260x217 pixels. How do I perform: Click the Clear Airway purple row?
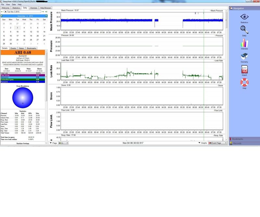[x=23, y=75]
